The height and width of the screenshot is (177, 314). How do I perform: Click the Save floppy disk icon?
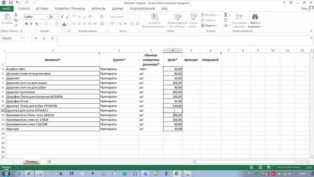(x=11, y=2)
